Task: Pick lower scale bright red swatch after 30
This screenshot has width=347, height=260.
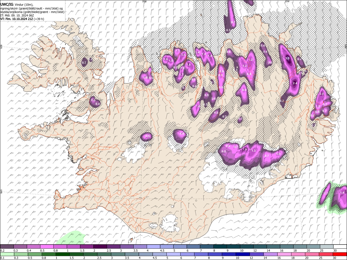Action: click(339, 254)
